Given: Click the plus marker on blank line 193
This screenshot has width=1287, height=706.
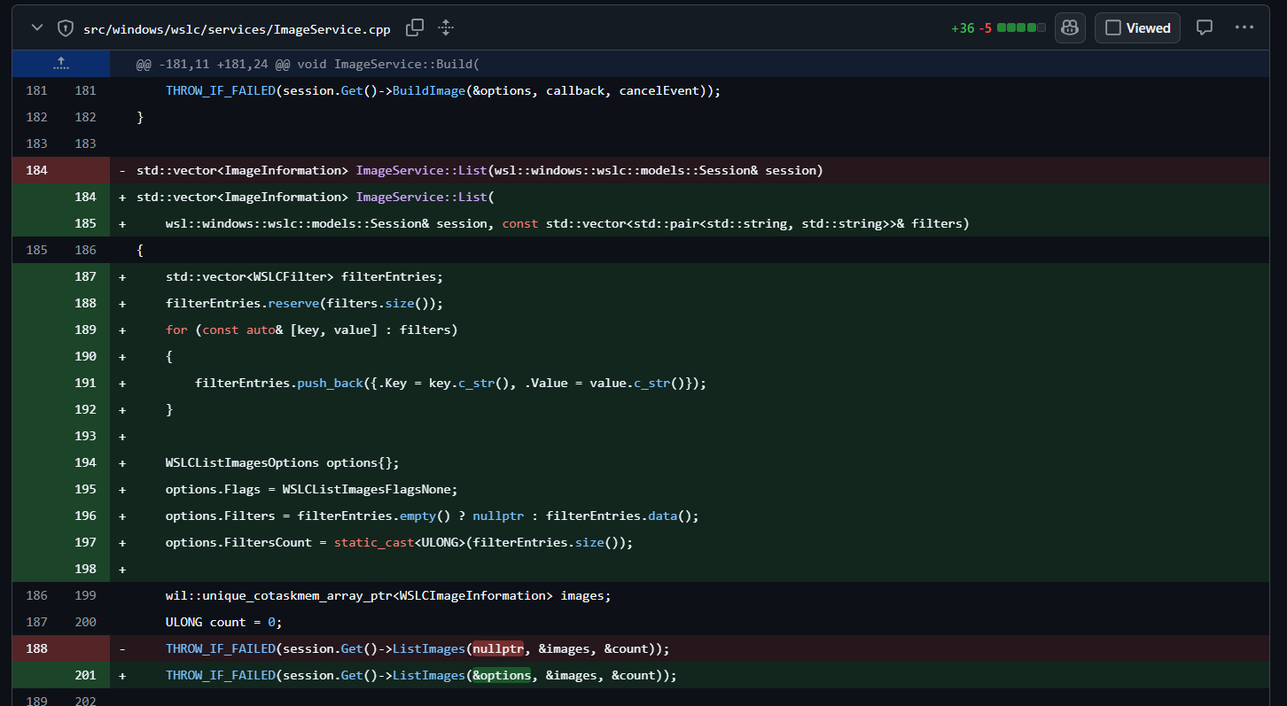Looking at the screenshot, I should click(122, 436).
